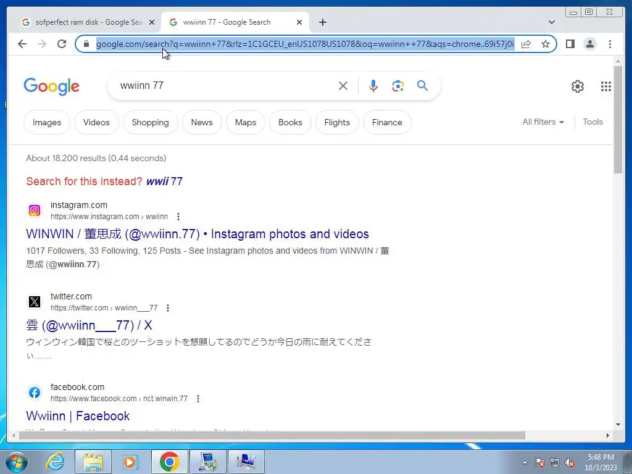632x474 pixels.
Task: Open Windows Media Player from taskbar
Action: click(x=131, y=462)
